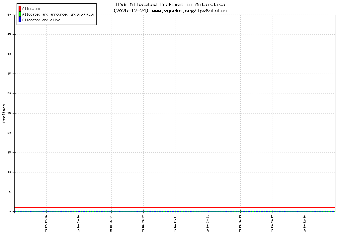Select the 'Allocated' legend label
This screenshot has width=340, height=233.
click(x=31, y=9)
